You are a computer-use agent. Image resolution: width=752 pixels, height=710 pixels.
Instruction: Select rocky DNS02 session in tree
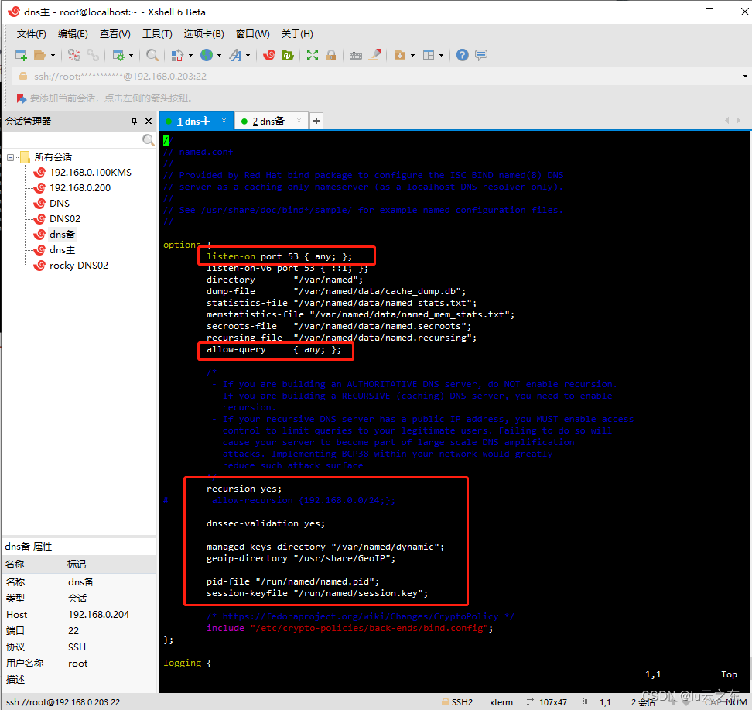click(78, 266)
